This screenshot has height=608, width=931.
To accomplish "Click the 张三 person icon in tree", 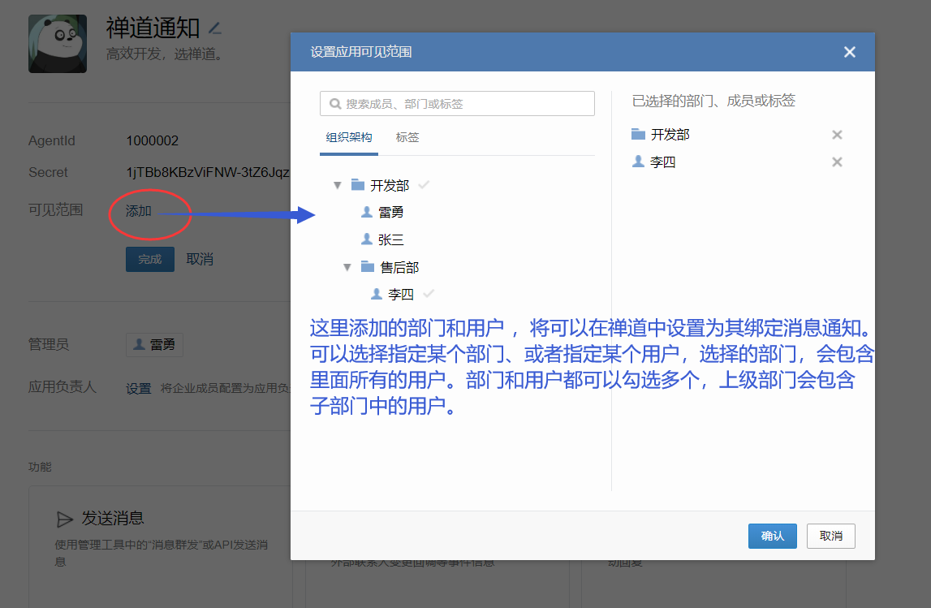I will [367, 239].
